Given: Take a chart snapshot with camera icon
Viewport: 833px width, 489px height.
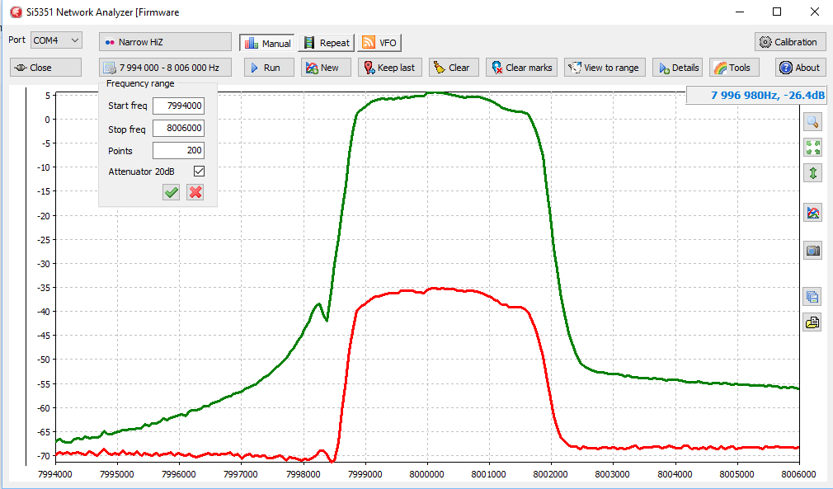Looking at the screenshot, I should click(x=813, y=251).
